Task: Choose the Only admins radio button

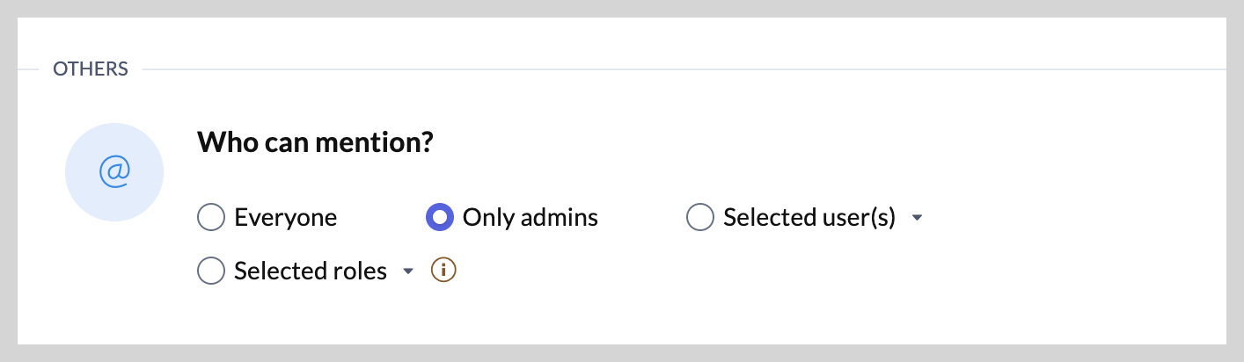Action: point(439,217)
